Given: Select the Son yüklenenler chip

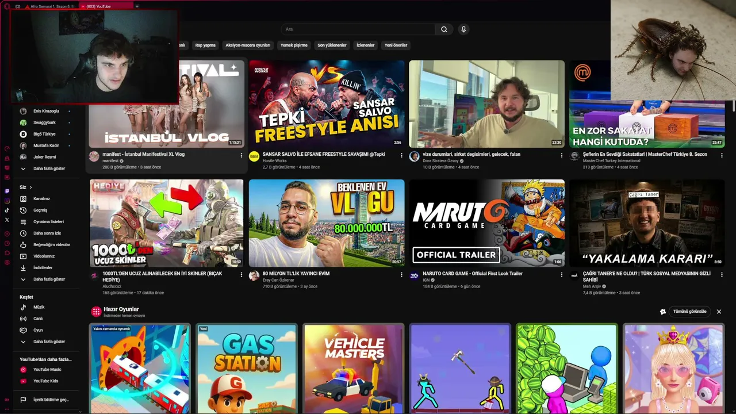Looking at the screenshot, I should (332, 45).
